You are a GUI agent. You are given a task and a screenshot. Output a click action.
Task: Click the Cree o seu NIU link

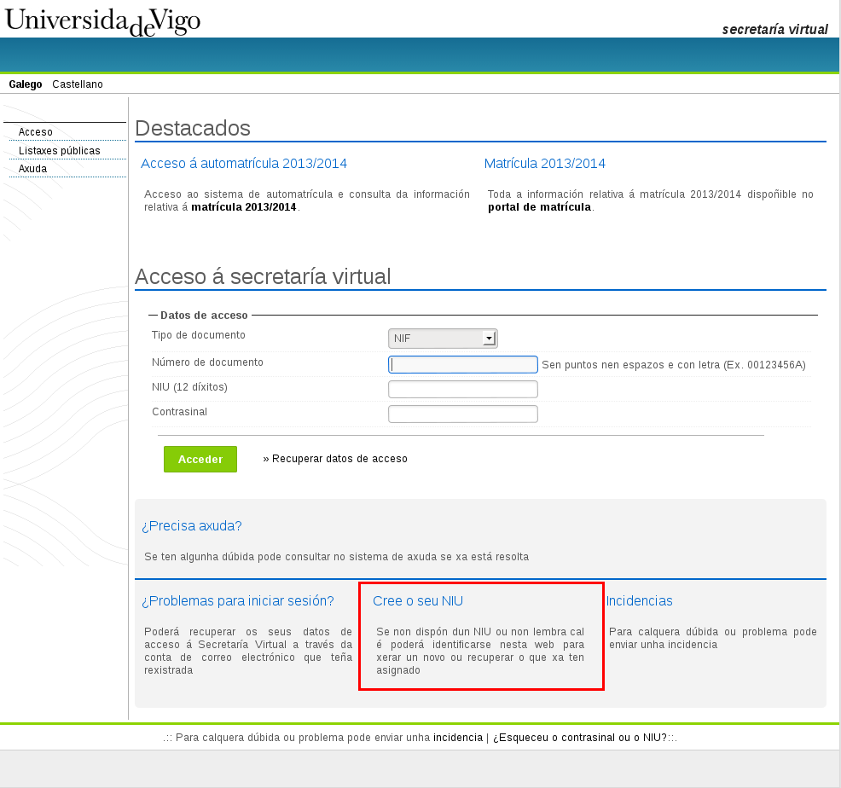[x=418, y=600]
